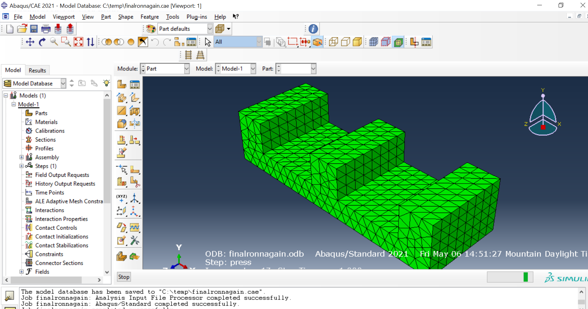Expand the Assembly tree node

(x=22, y=157)
